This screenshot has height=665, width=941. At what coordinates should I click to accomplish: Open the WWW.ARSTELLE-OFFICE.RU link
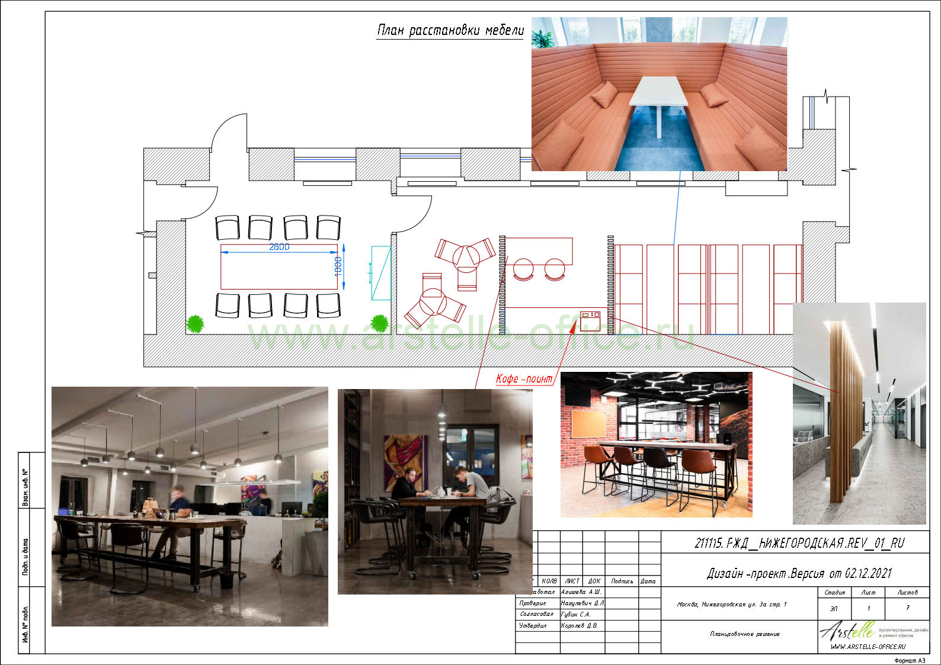tap(868, 647)
